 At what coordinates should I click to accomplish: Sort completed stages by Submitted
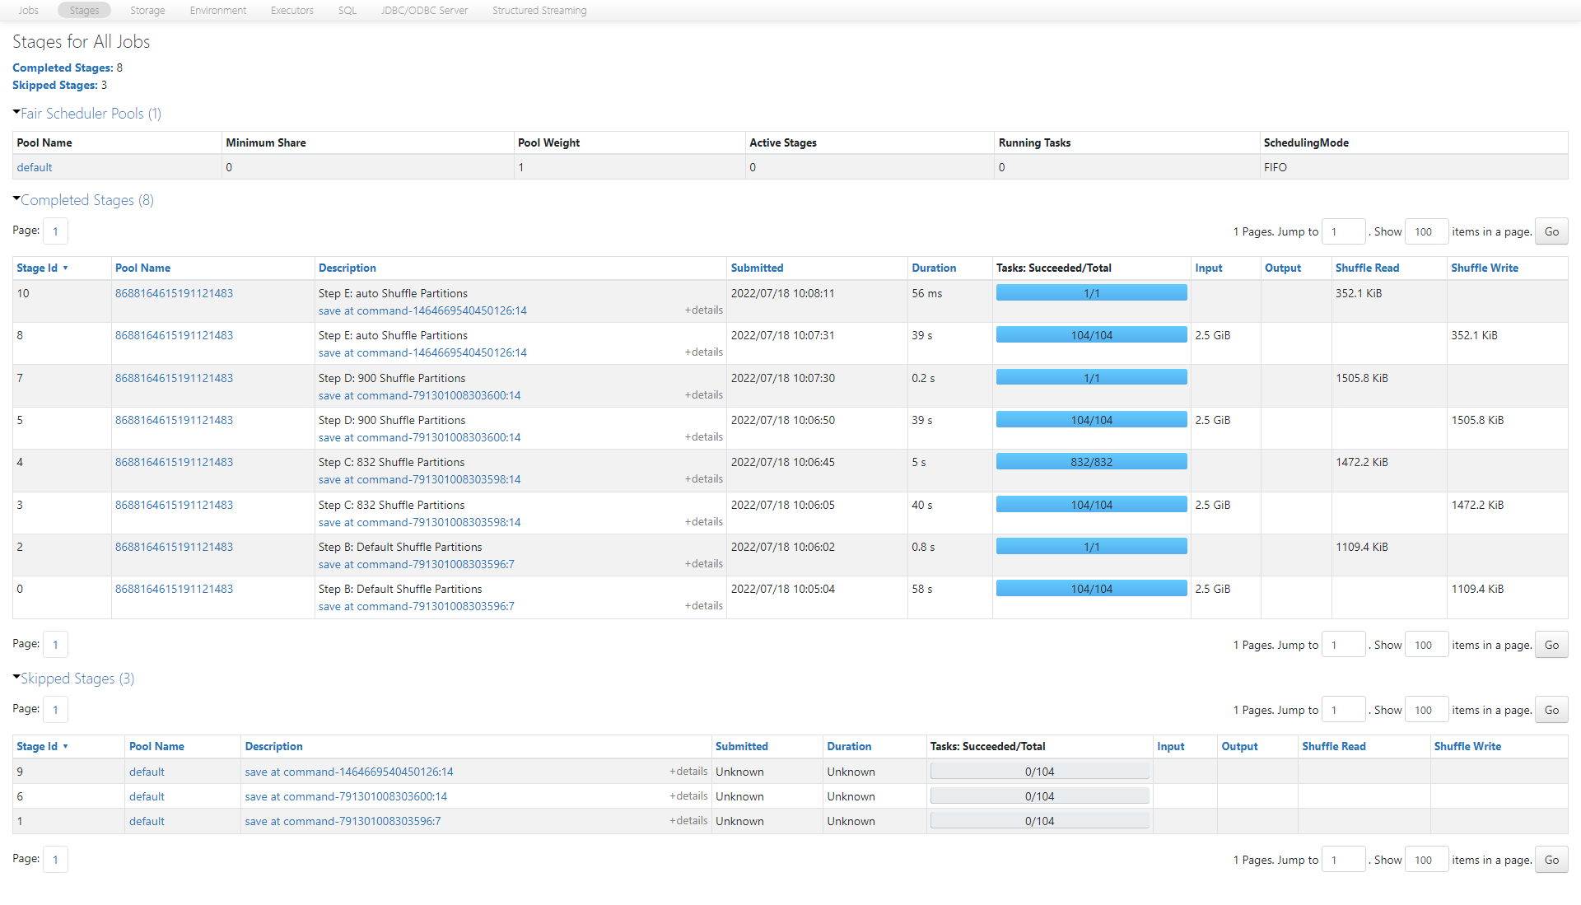(x=757, y=268)
